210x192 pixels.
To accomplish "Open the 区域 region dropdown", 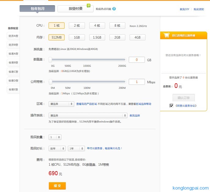I will coord(61,104).
